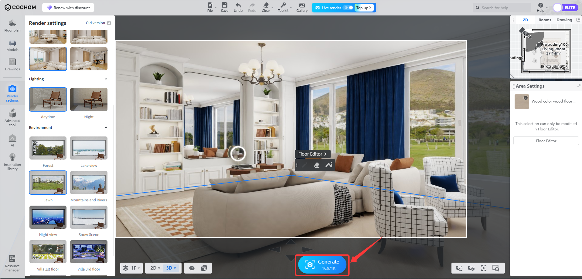Select Night lighting
The height and width of the screenshot is (279, 582).
[89, 99]
